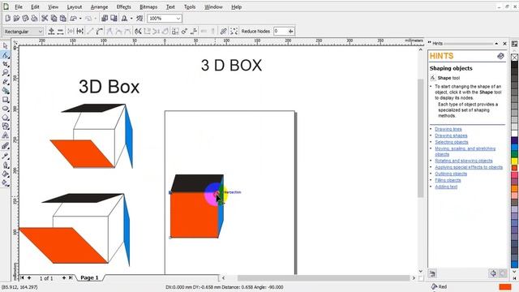This screenshot has width=519, height=292.
Task: Click the Add page after button
Action: click(63, 277)
